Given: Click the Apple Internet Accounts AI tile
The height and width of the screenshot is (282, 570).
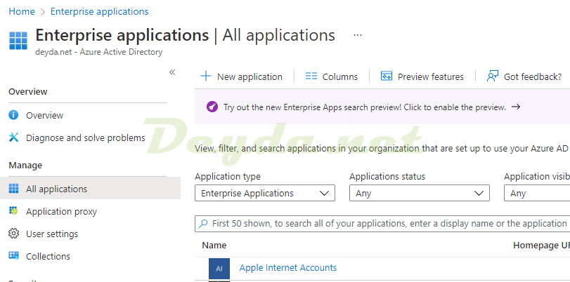Looking at the screenshot, I should click(219, 268).
